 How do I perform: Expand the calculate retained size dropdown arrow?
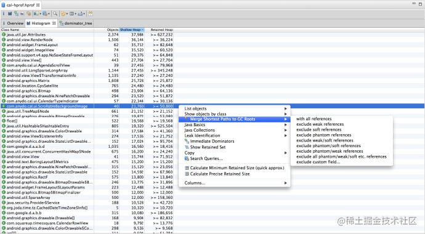[75, 14]
